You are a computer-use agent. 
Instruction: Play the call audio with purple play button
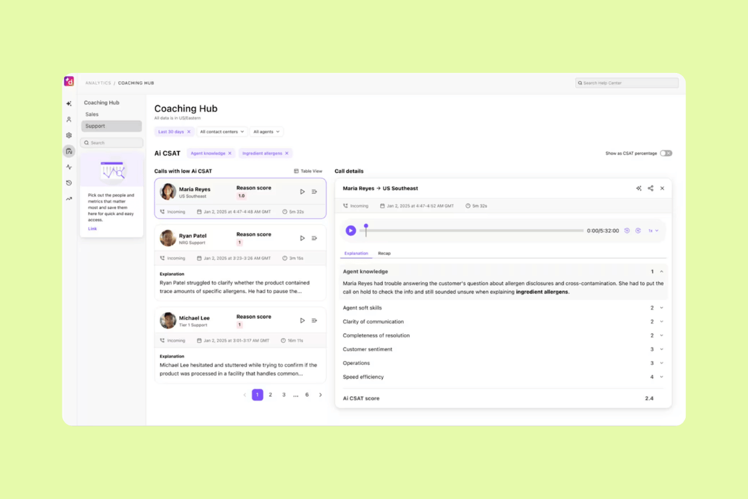pos(351,231)
